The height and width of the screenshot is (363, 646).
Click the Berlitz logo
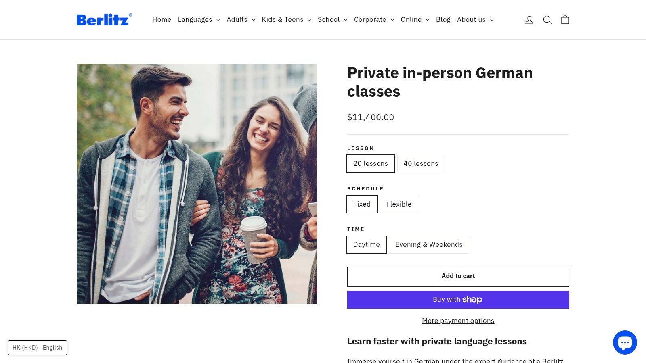point(104,19)
